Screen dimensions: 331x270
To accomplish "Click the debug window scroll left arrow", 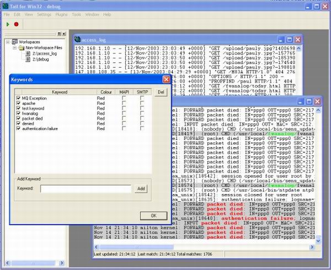I will tap(96, 247).
